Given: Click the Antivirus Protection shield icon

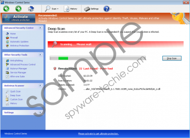Looking at the screenshot, I should pyautogui.click(x=7, y=46).
